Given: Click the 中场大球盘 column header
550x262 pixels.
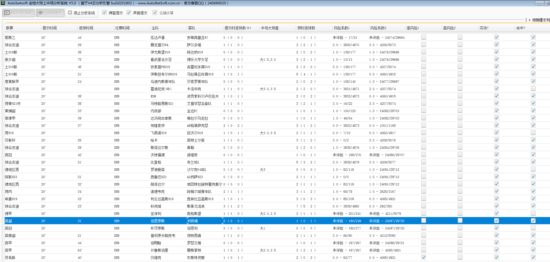Looking at the screenshot, I should [270, 28].
